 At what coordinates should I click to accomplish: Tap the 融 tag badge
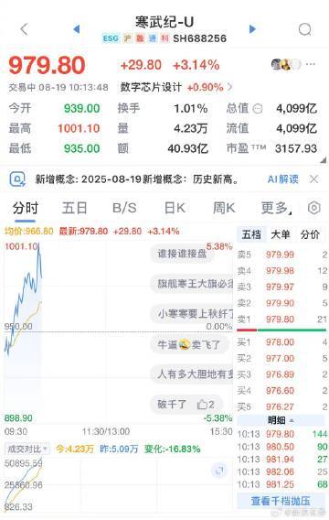[x=140, y=38]
